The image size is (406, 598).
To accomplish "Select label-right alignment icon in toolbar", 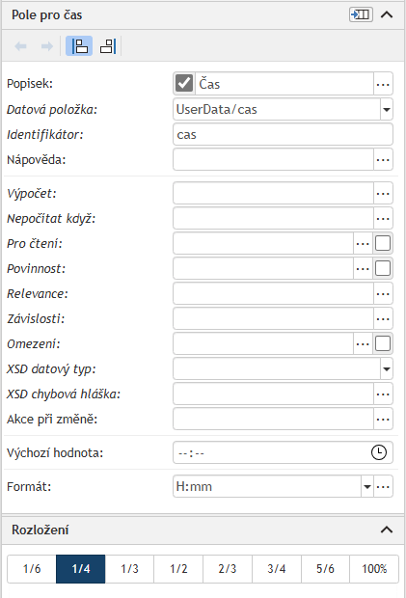I will tap(108, 46).
